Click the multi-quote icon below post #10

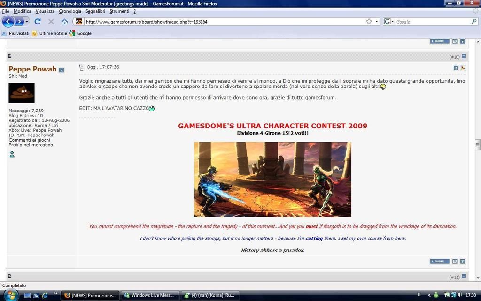click(455, 261)
